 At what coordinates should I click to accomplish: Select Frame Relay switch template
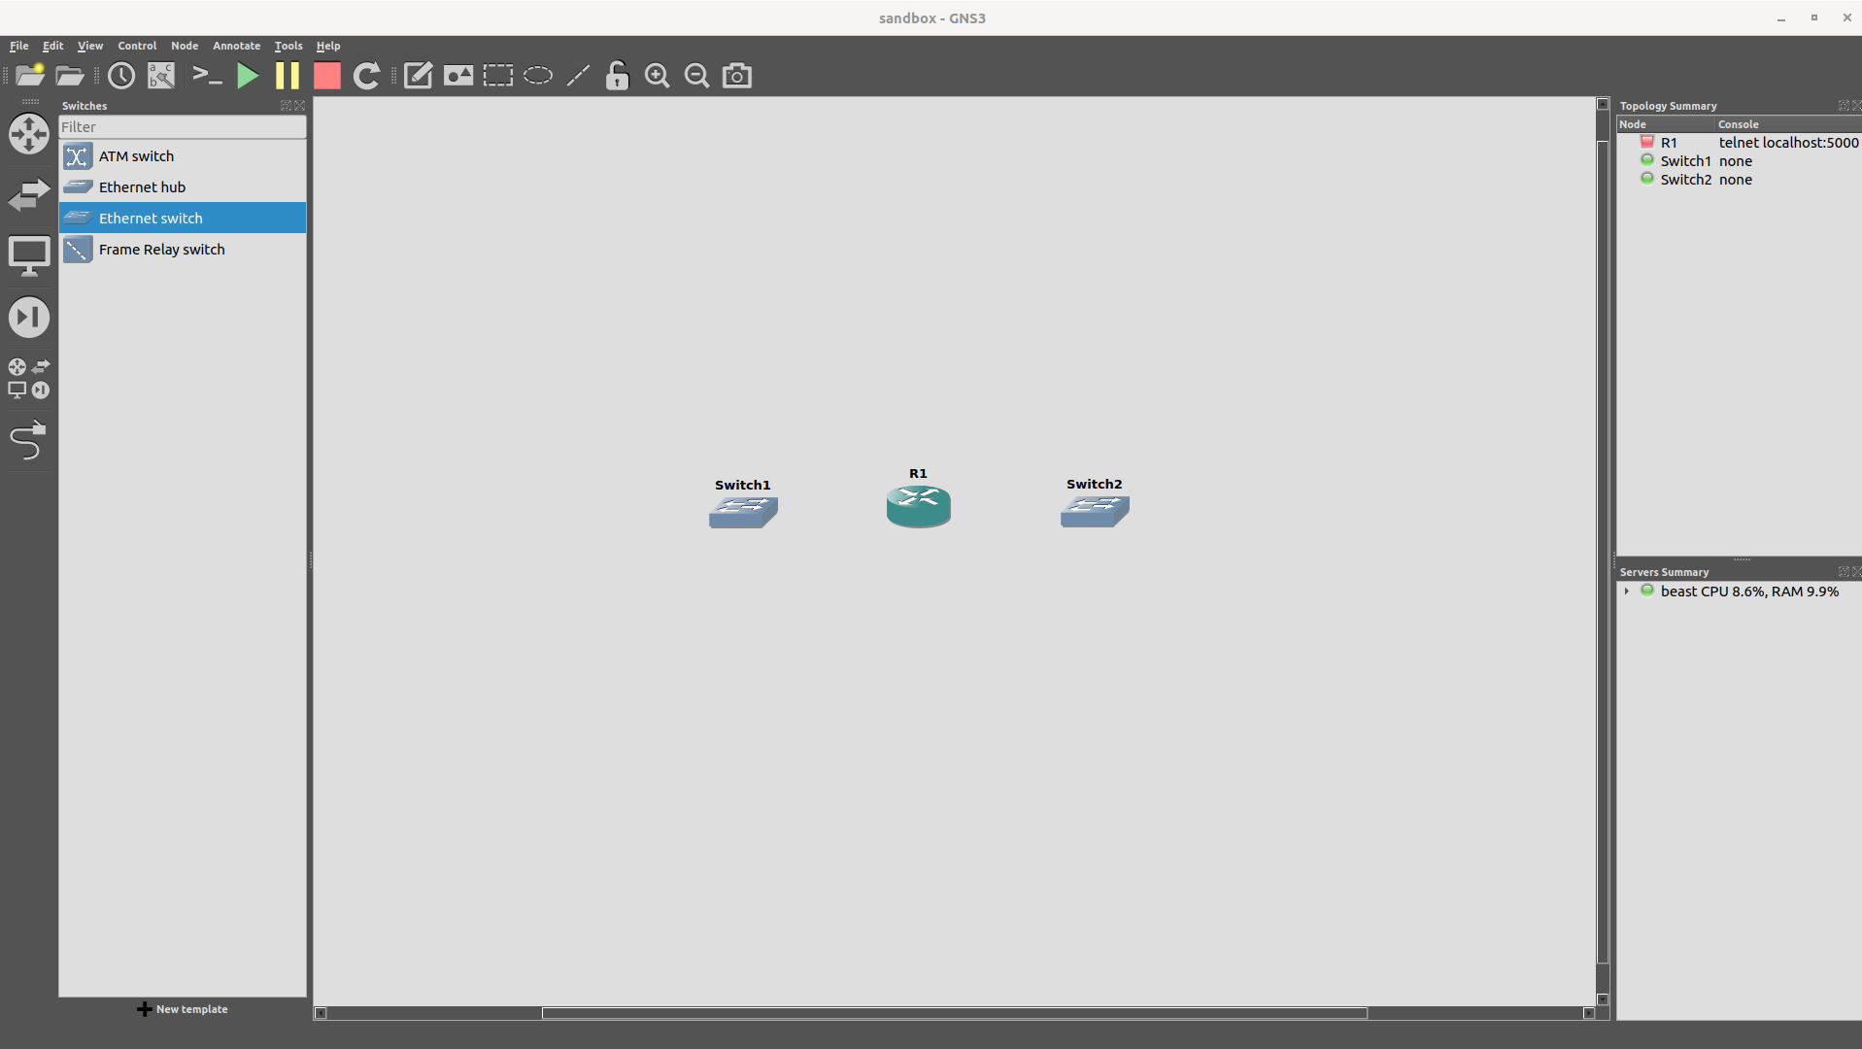[183, 250]
